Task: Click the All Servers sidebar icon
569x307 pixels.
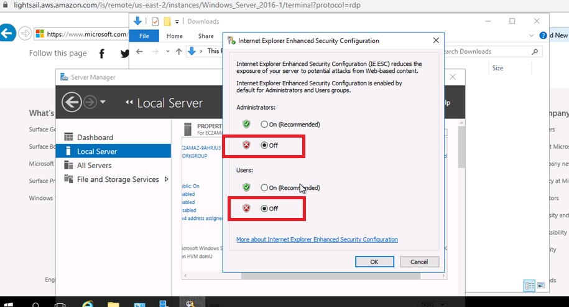Action: tap(68, 165)
